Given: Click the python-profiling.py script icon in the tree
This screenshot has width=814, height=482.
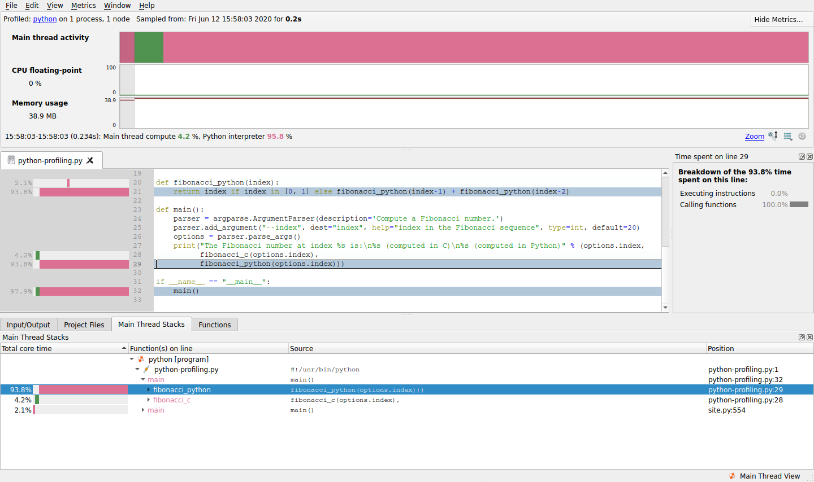Looking at the screenshot, I should click(147, 369).
